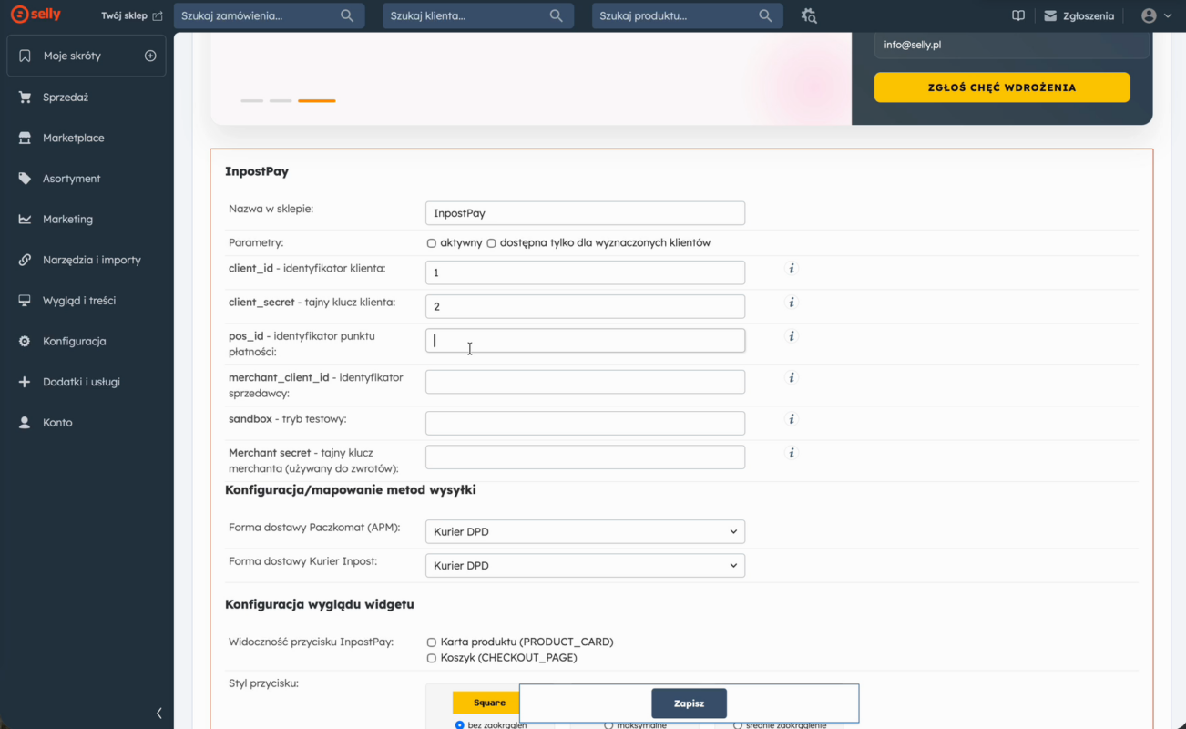This screenshot has width=1186, height=729.
Task: Open the documentation book icon
Action: pos(1018,15)
